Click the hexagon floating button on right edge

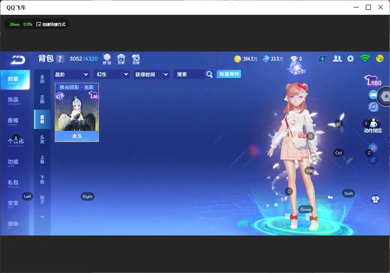point(385,96)
